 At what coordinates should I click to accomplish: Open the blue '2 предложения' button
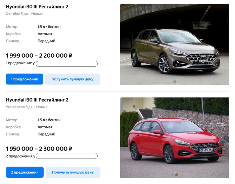(x=25, y=172)
